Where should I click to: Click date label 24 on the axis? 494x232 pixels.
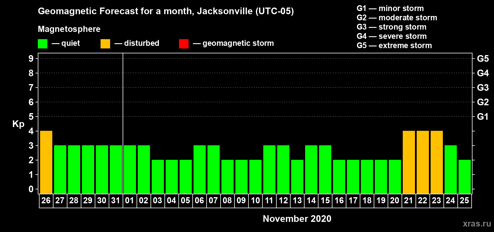pyautogui.click(x=450, y=200)
